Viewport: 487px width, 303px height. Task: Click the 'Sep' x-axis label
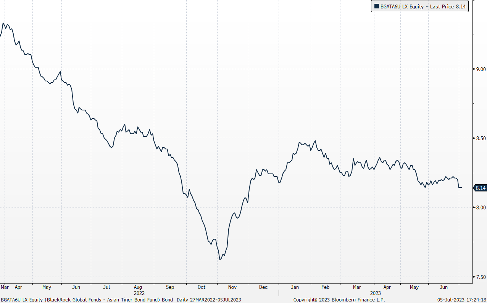pos(170,287)
